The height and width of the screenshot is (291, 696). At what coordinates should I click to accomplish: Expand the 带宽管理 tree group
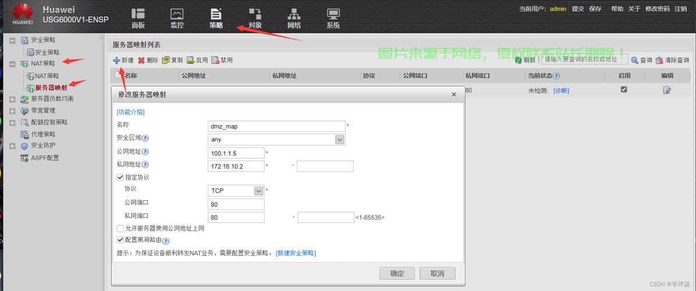12,111
